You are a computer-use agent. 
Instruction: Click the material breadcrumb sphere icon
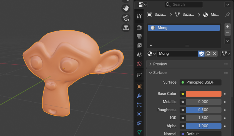(x=206, y=15)
